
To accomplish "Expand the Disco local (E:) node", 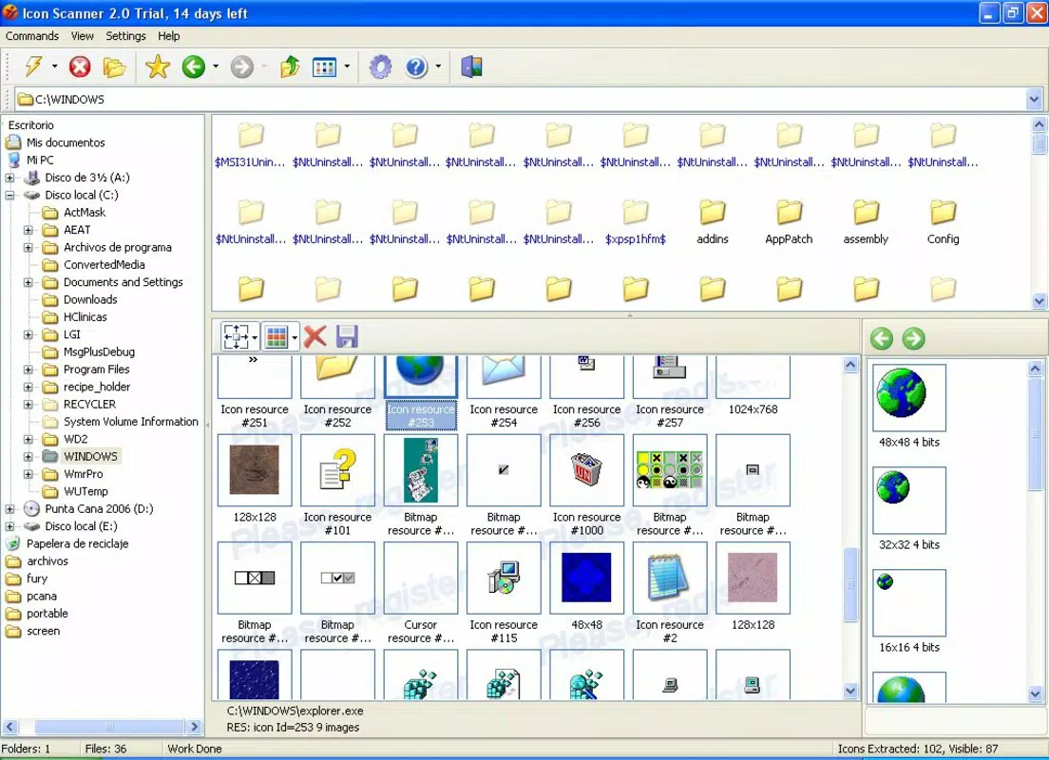I will [10, 526].
